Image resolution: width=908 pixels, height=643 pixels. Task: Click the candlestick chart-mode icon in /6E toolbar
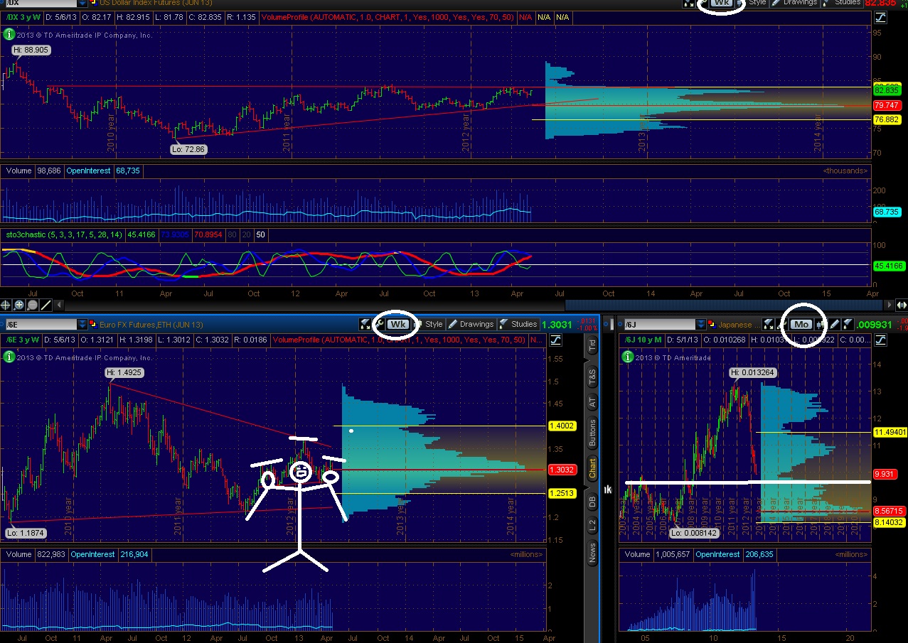[x=417, y=324]
